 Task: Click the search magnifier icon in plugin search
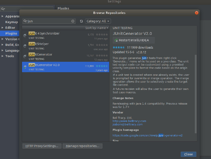click(25, 21)
